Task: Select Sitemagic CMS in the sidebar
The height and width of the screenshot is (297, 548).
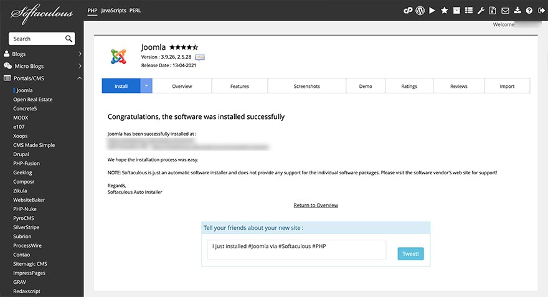Action: click(x=30, y=263)
